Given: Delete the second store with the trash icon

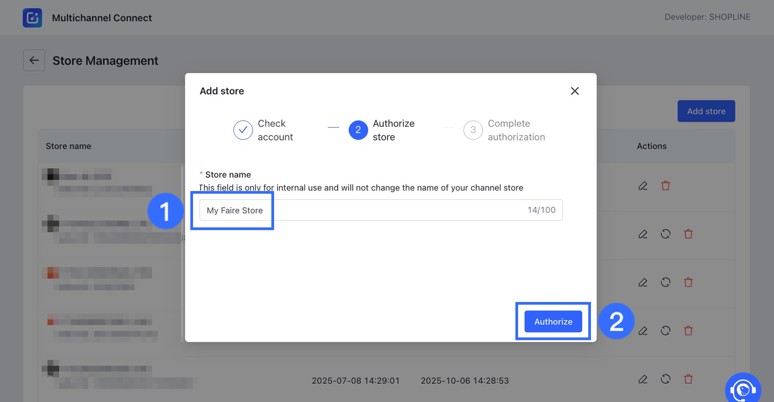Looking at the screenshot, I should 688,234.
